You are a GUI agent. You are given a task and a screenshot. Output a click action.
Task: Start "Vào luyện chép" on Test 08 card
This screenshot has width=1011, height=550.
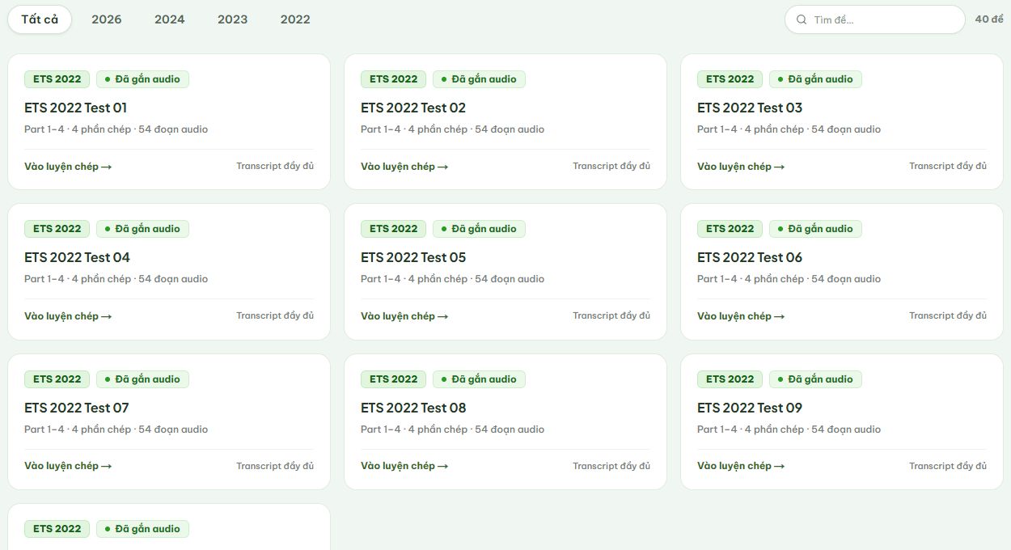pyautogui.click(x=404, y=466)
